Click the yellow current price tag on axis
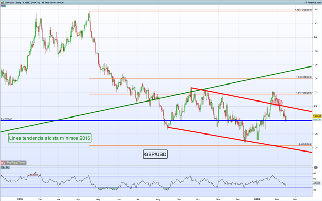322x201 pixels. 317,116
